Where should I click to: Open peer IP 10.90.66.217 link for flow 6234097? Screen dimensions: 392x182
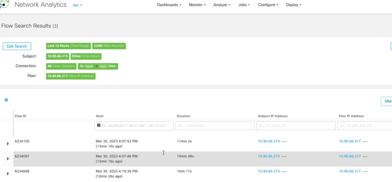[350, 156]
